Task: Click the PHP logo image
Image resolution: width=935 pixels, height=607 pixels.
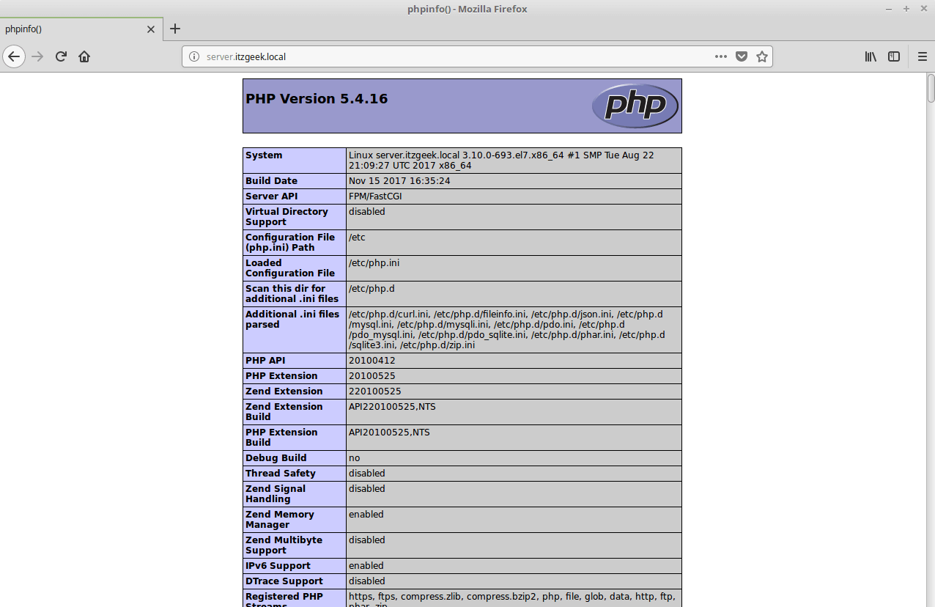Action: [x=635, y=106]
